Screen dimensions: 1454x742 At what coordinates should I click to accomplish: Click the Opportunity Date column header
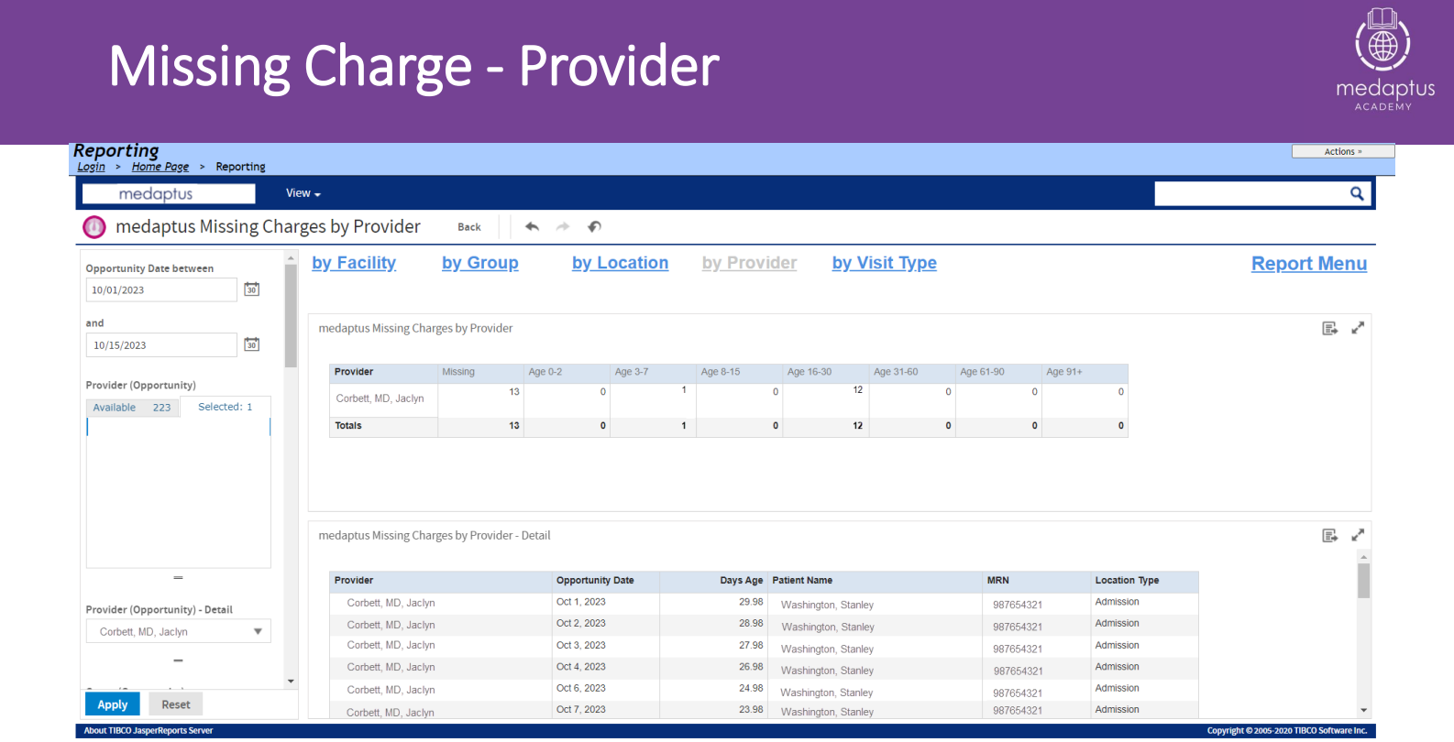pos(595,581)
